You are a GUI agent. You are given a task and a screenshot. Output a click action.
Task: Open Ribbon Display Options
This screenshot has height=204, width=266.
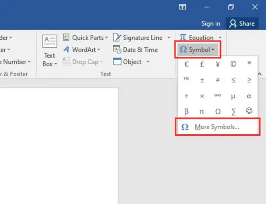[182, 7]
